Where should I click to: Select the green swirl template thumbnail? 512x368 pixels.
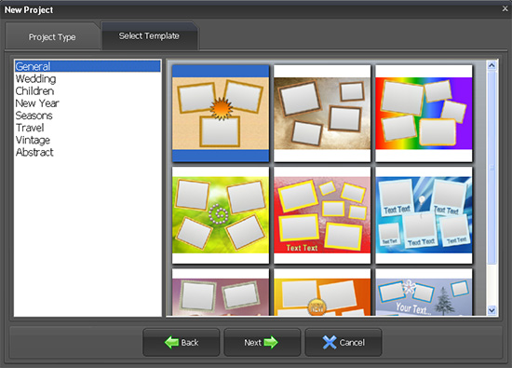221,215
